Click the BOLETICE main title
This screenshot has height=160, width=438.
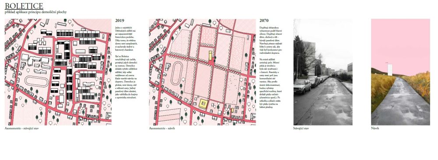24,6
